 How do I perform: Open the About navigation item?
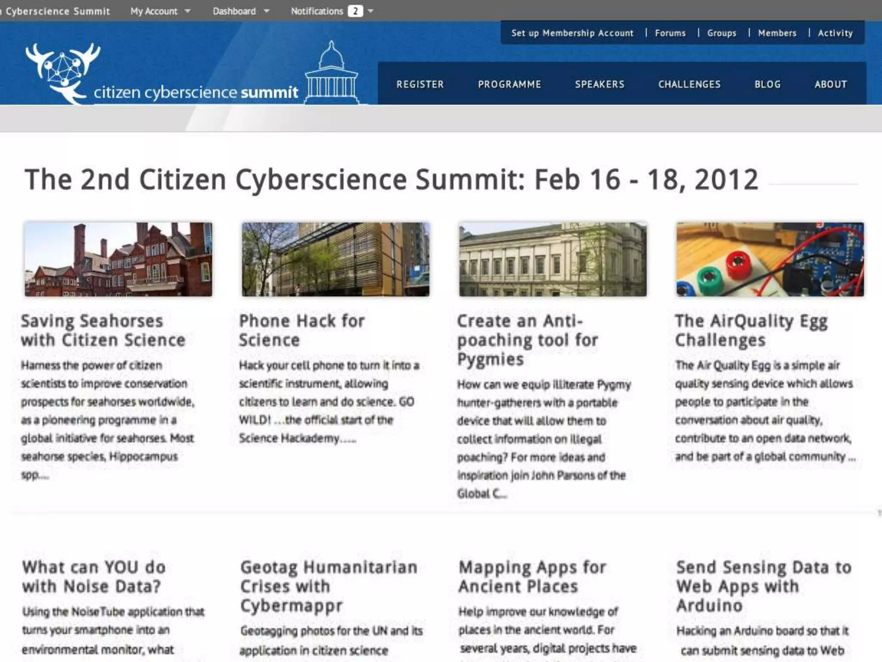831,84
